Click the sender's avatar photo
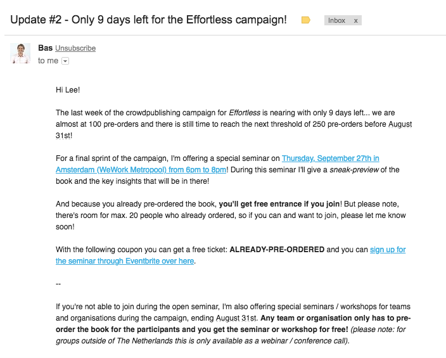 (x=20, y=53)
